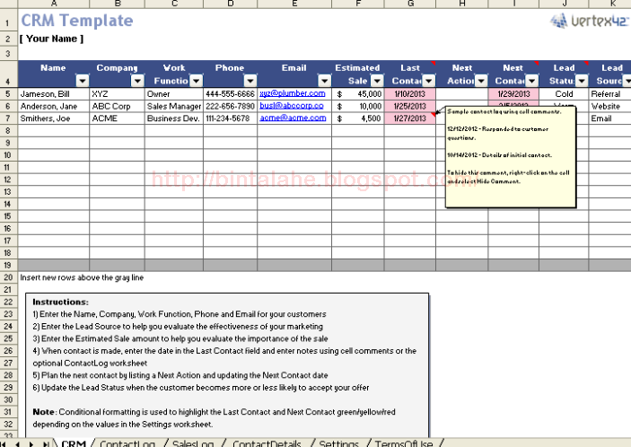This screenshot has width=631, height=447.
Task: Select row header 8
Action: point(8,131)
